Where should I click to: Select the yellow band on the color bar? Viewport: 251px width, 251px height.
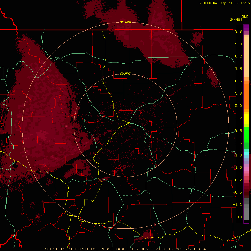click(x=246, y=119)
